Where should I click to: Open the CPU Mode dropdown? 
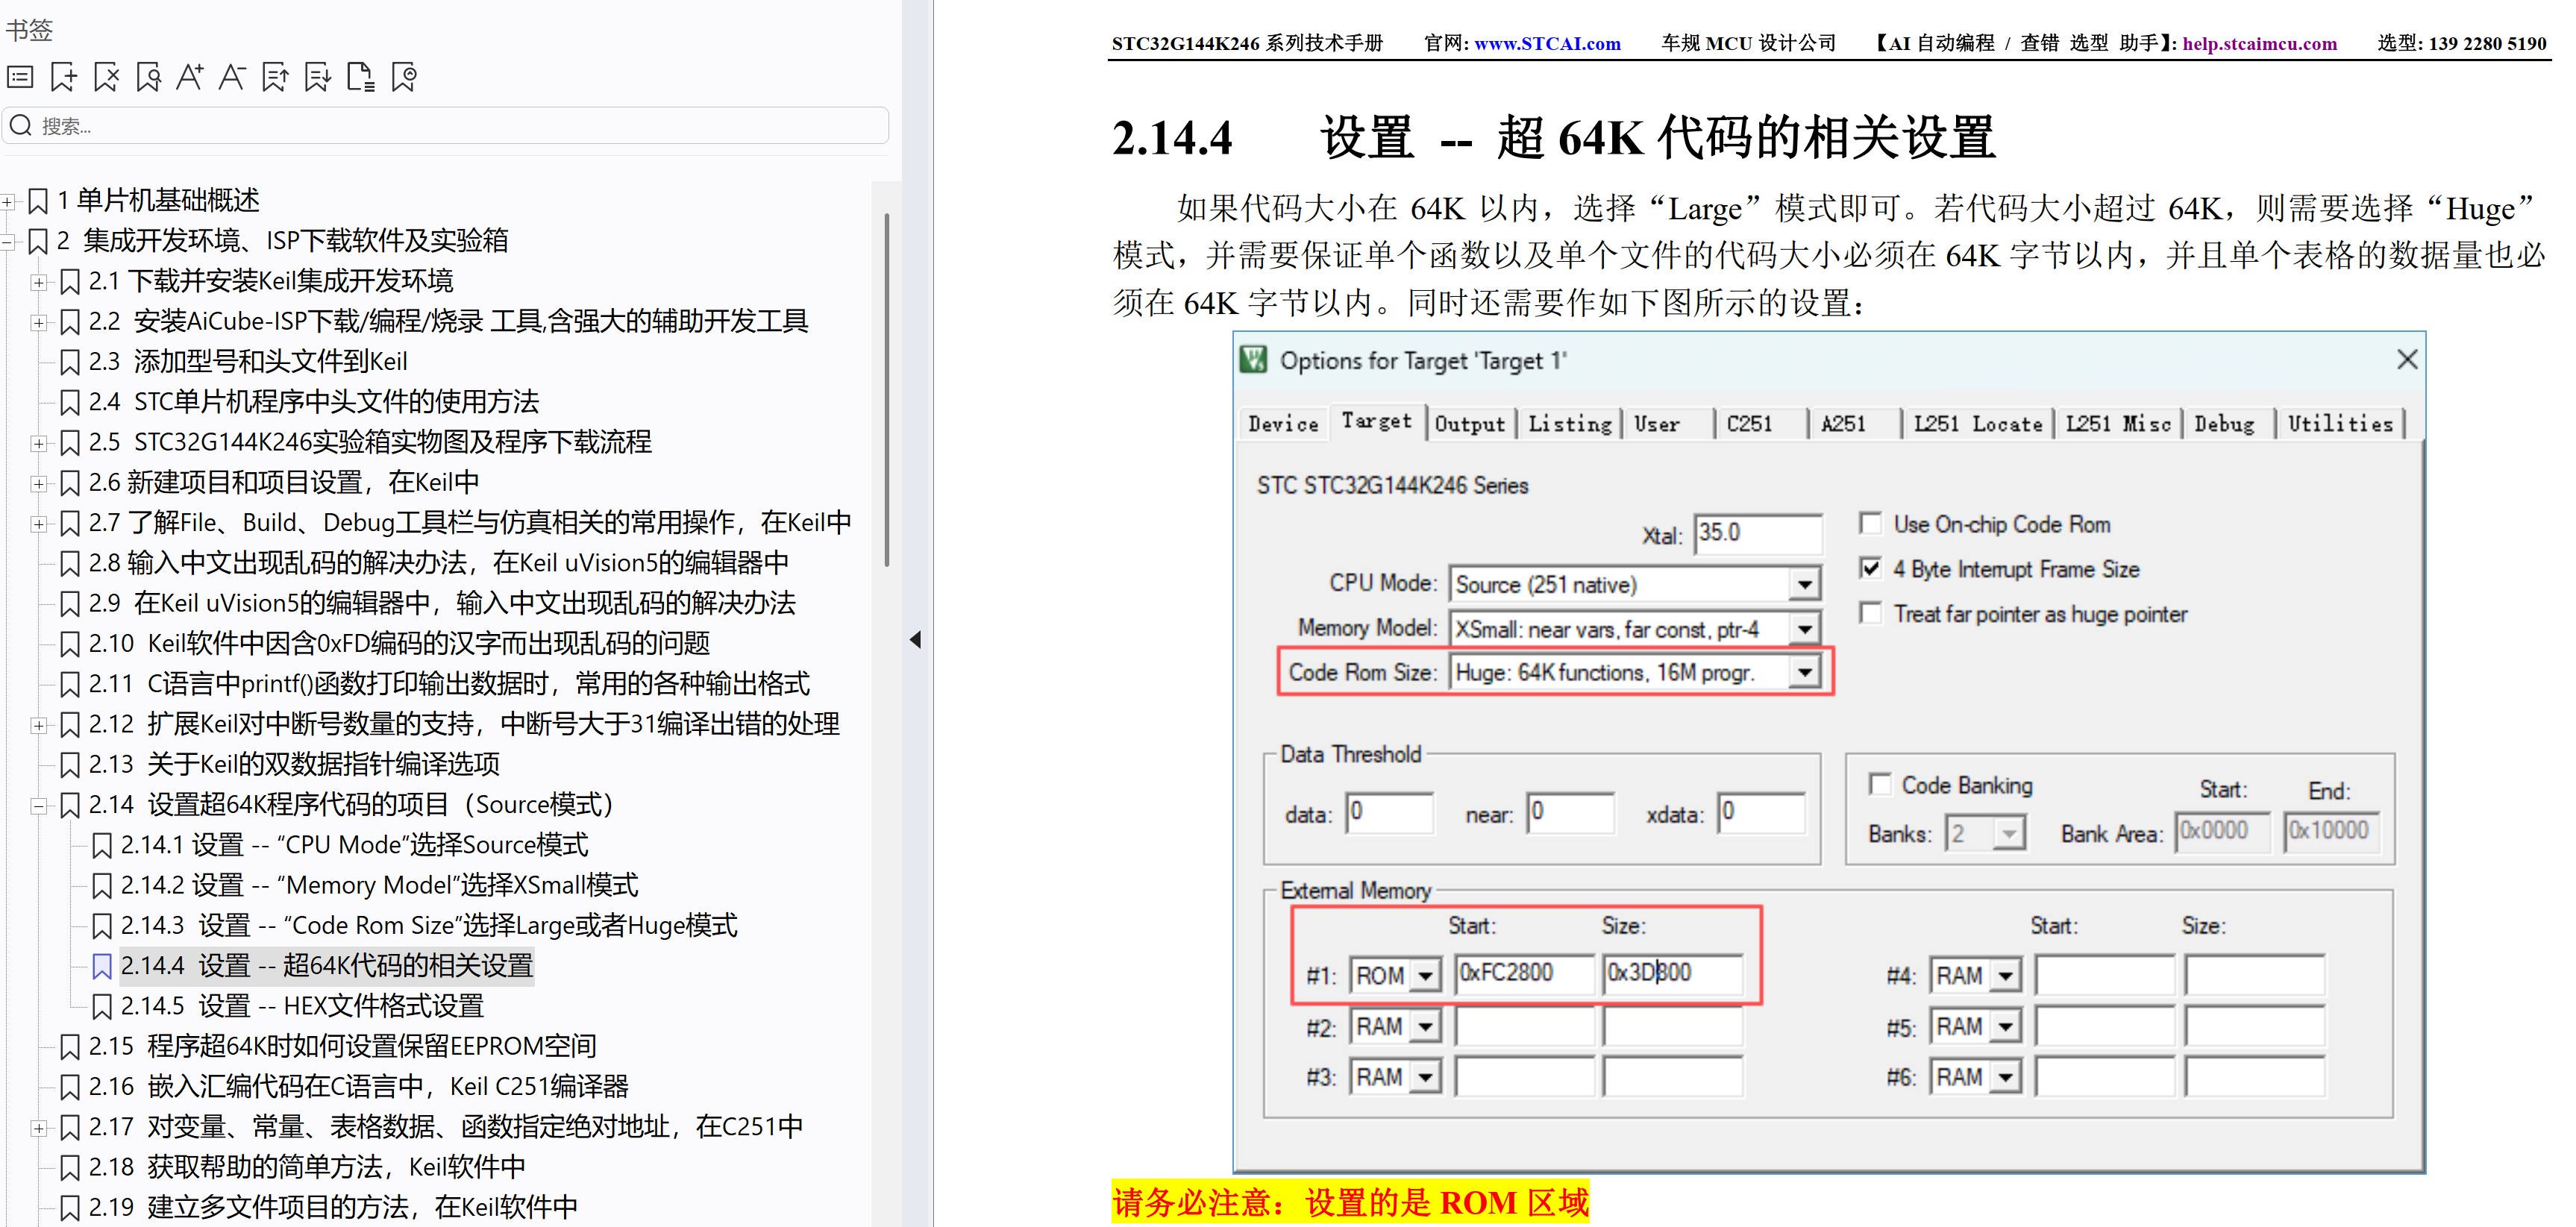[x=1804, y=584]
